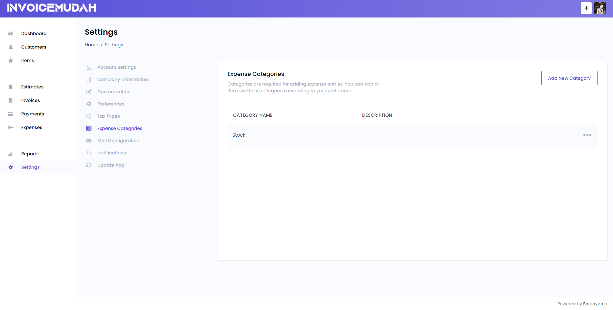The width and height of the screenshot is (613, 310).
Task: Open the Customization settings entry
Action: (x=114, y=92)
